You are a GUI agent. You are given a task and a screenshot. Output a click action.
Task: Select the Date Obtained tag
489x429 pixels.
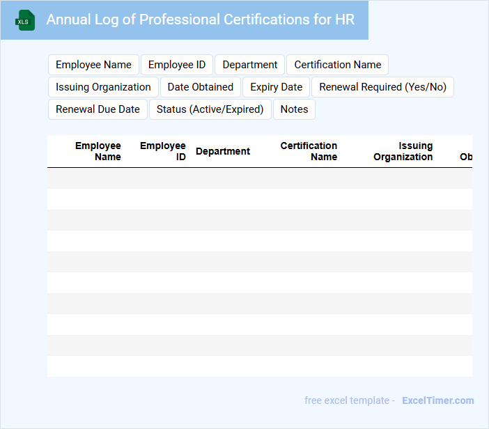(x=201, y=87)
